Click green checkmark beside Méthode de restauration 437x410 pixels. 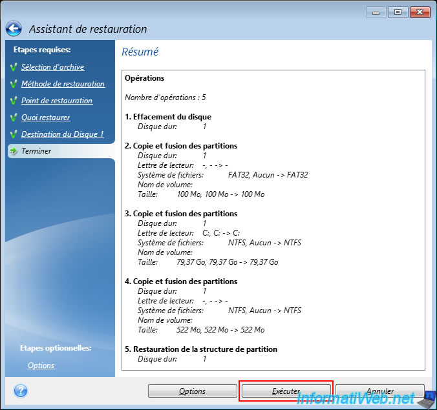(14, 84)
